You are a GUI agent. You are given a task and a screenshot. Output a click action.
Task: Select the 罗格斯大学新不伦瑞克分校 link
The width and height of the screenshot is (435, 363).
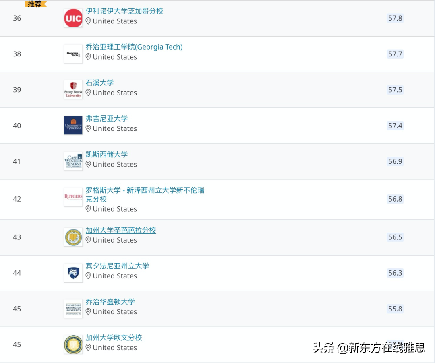(x=146, y=194)
